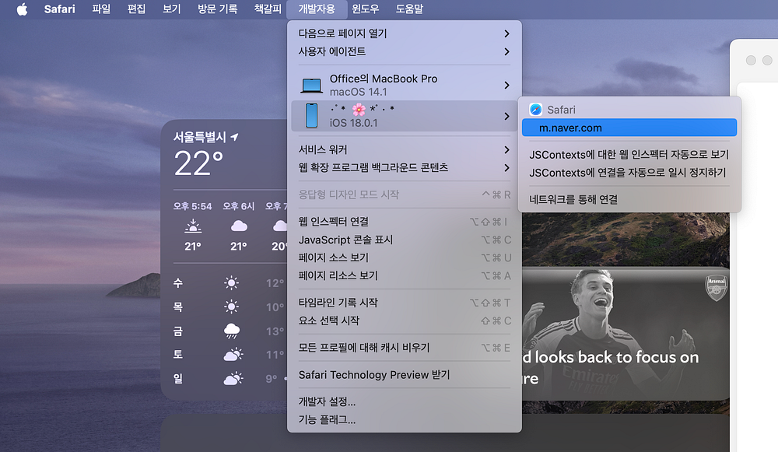778x452 pixels.
Task: Click the sunny icon for 목 forecast
Action: click(231, 307)
